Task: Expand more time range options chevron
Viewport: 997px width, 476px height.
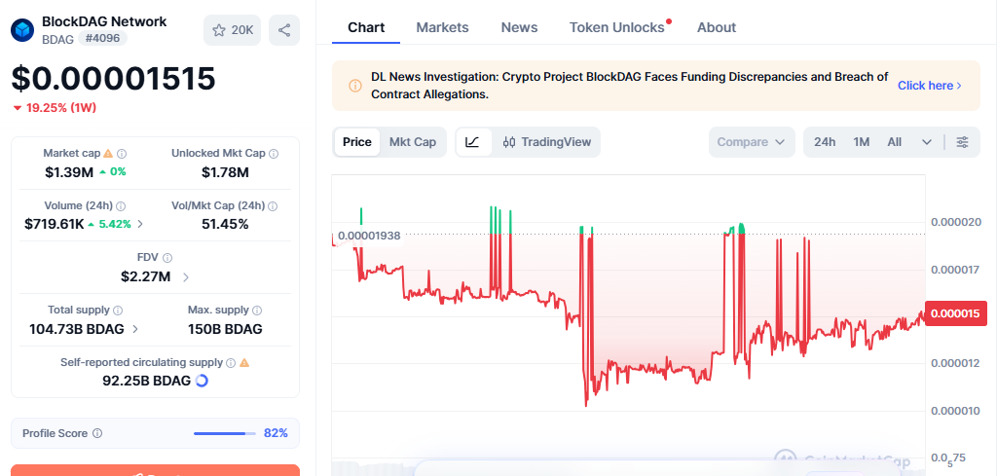Action: pos(927,142)
